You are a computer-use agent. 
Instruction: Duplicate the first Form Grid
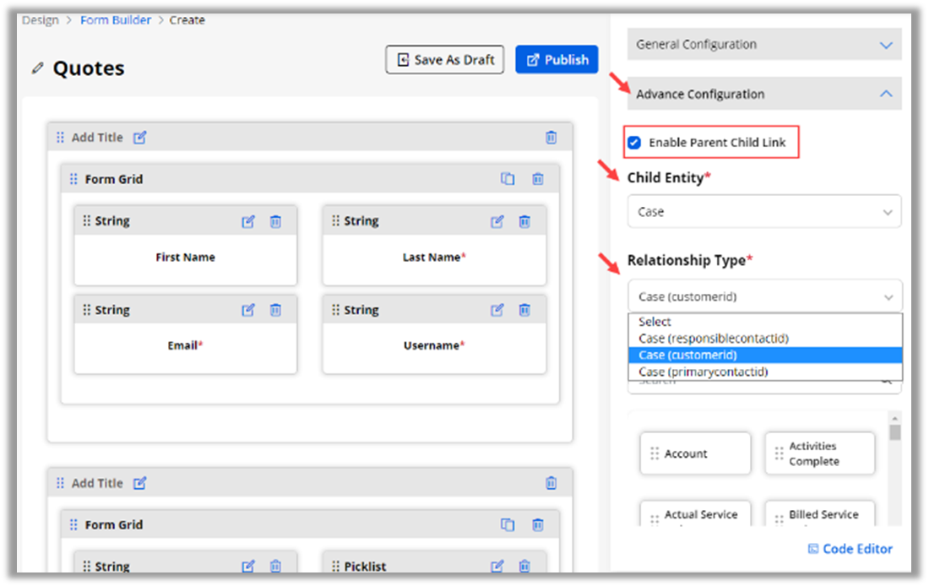pos(508,179)
